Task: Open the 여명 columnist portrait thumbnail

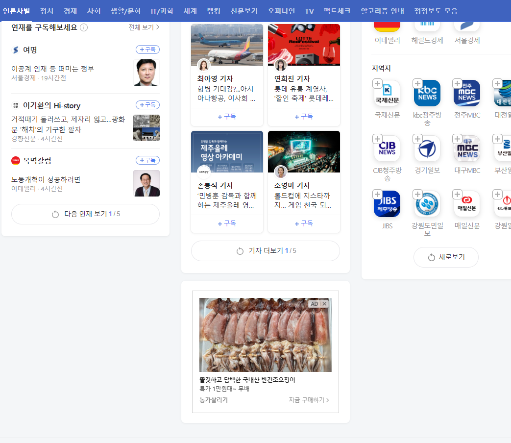Action: (x=146, y=73)
